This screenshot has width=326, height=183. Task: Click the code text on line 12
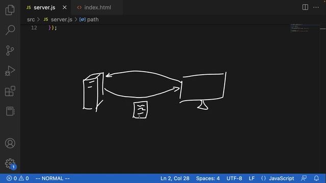click(52, 28)
